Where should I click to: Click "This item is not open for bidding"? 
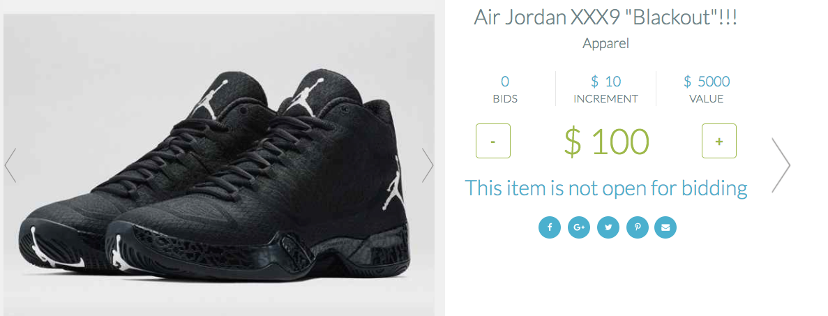point(605,188)
